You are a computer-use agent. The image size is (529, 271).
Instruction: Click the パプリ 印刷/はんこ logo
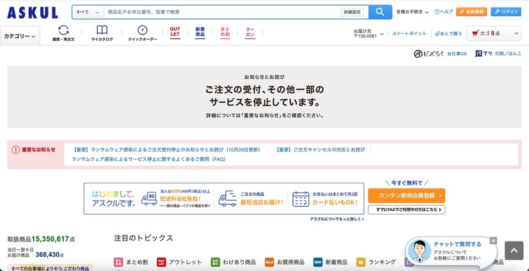(498, 54)
